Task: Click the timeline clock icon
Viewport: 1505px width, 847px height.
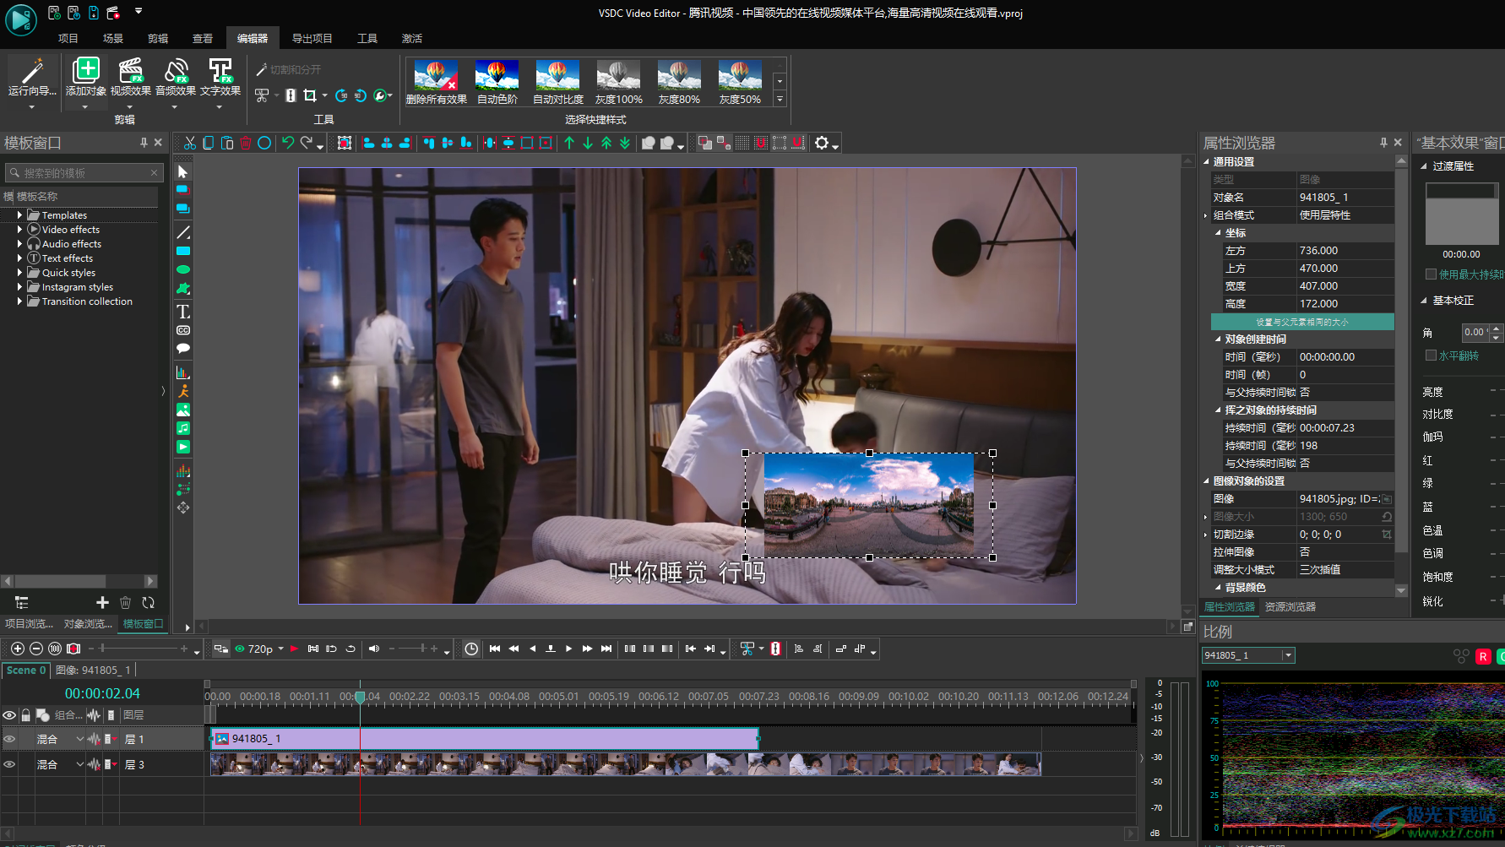Action: coord(471,649)
